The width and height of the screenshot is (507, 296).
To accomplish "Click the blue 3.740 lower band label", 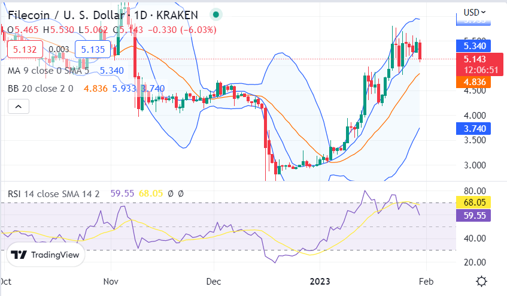I will click(x=473, y=128).
